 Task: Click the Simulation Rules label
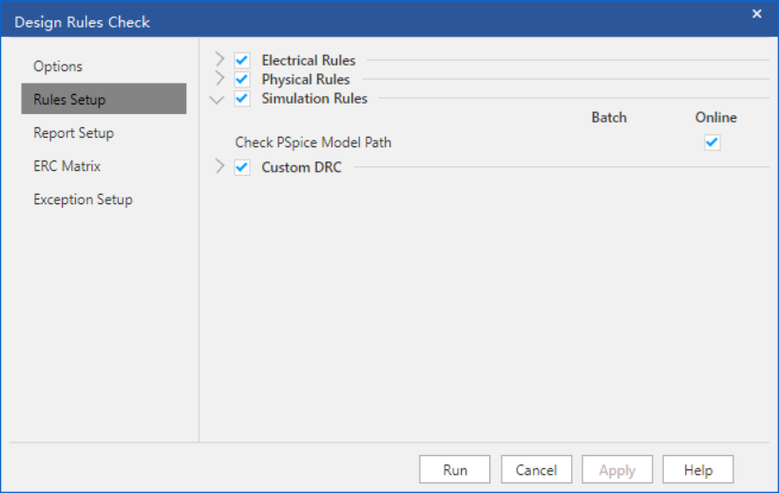click(314, 99)
